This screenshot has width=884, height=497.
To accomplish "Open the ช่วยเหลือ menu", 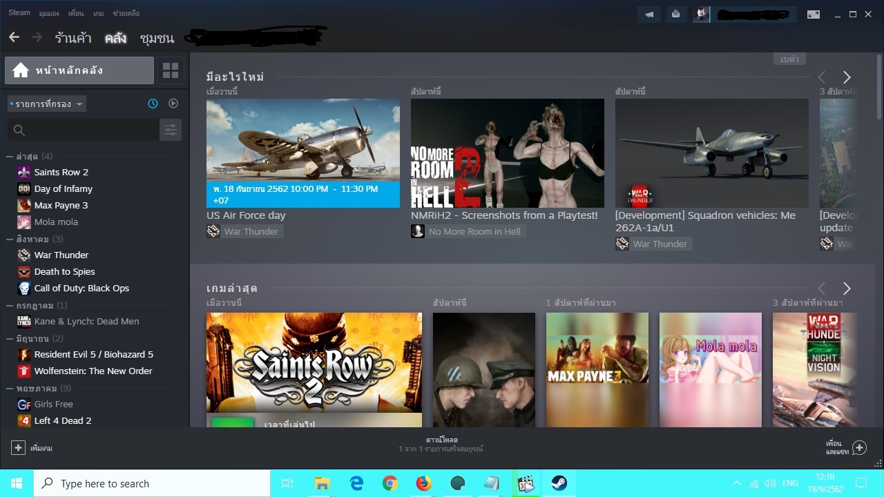I will pos(126,13).
